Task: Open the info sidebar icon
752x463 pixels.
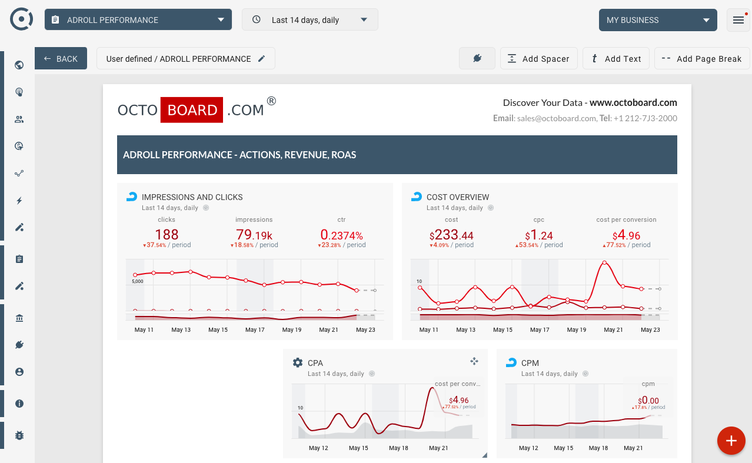Action: coord(19,404)
